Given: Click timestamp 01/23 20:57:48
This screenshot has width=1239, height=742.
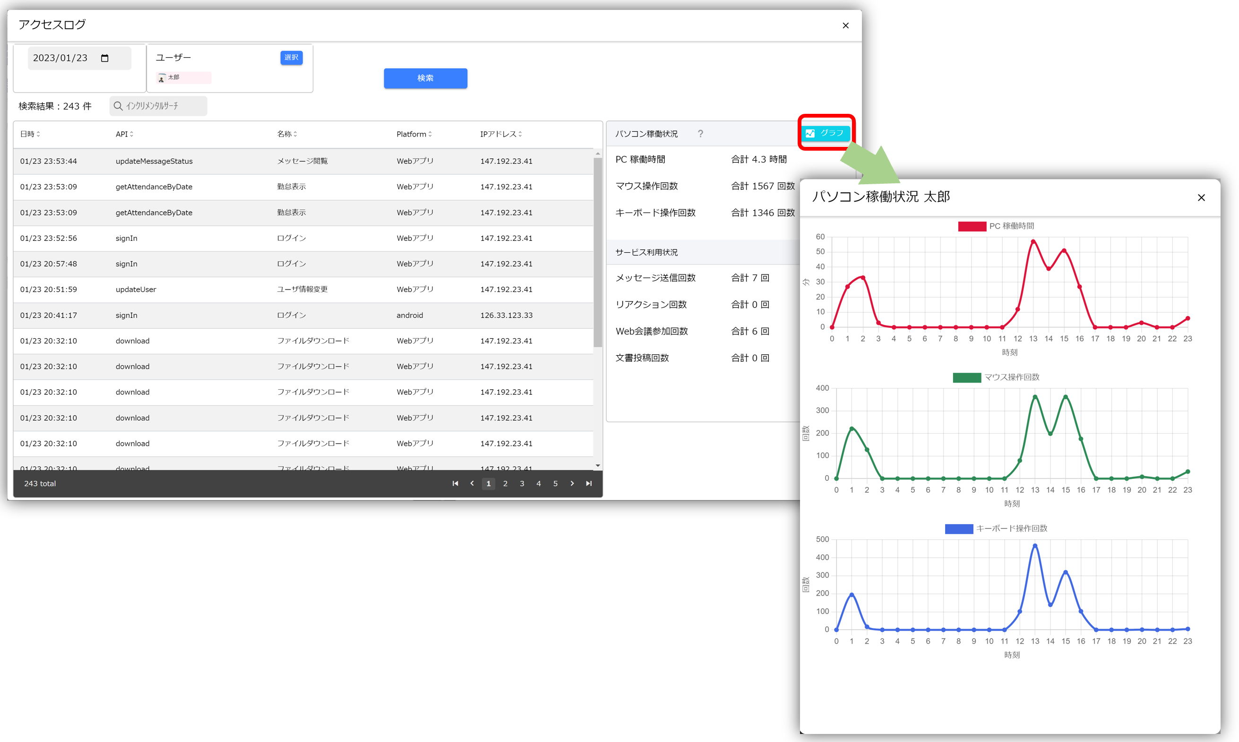Looking at the screenshot, I should point(49,264).
